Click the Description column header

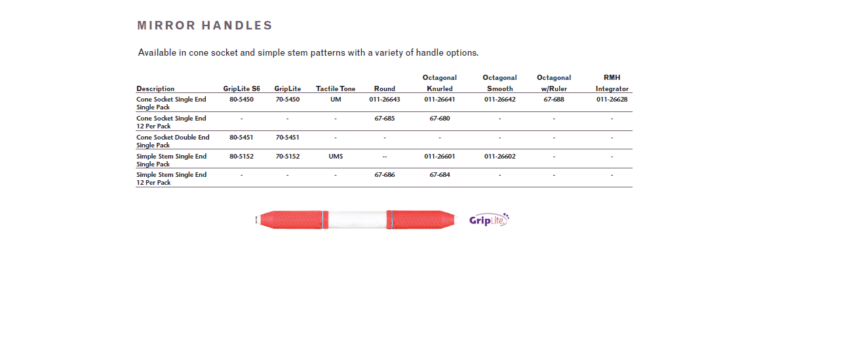[x=155, y=88]
